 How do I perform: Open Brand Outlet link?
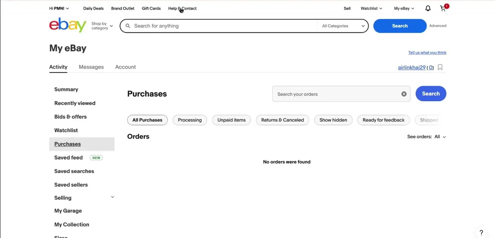point(123,8)
